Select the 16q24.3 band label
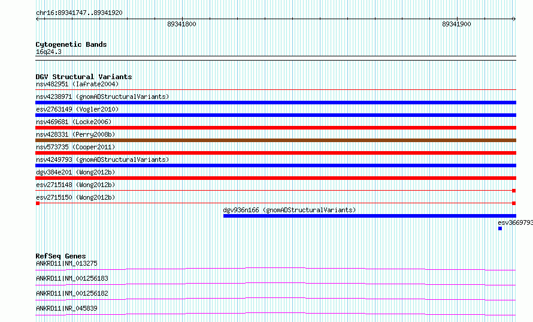 [49, 52]
